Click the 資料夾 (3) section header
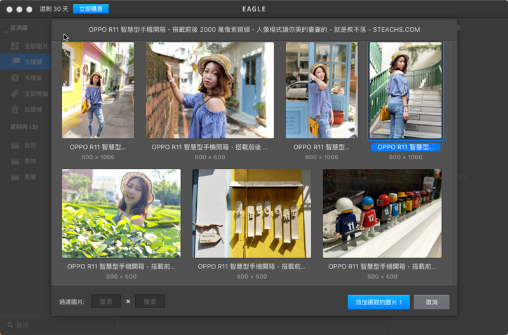 24,127
